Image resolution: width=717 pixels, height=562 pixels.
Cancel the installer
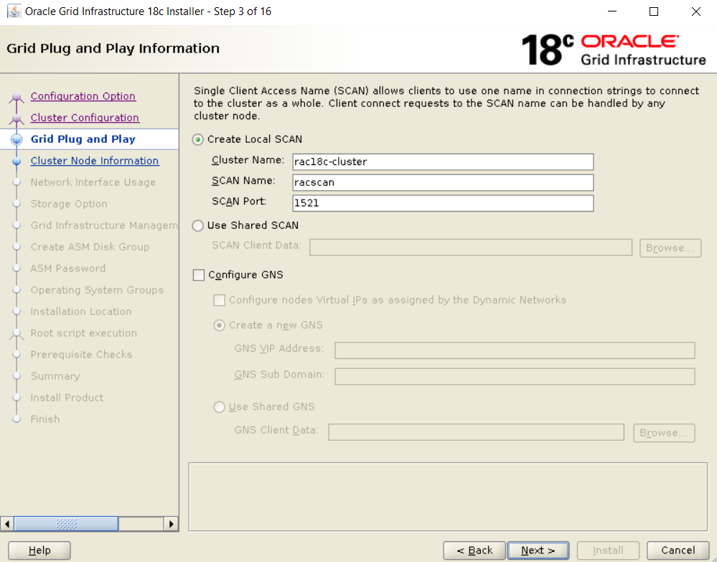(678, 550)
